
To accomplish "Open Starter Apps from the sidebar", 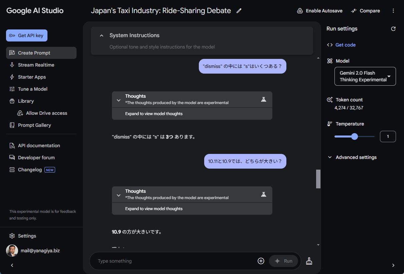I will click(x=32, y=77).
